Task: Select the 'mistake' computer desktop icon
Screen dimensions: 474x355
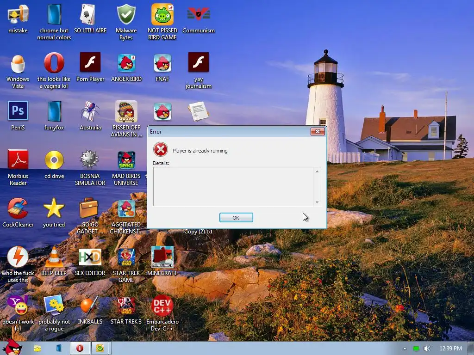Action: pyautogui.click(x=18, y=14)
